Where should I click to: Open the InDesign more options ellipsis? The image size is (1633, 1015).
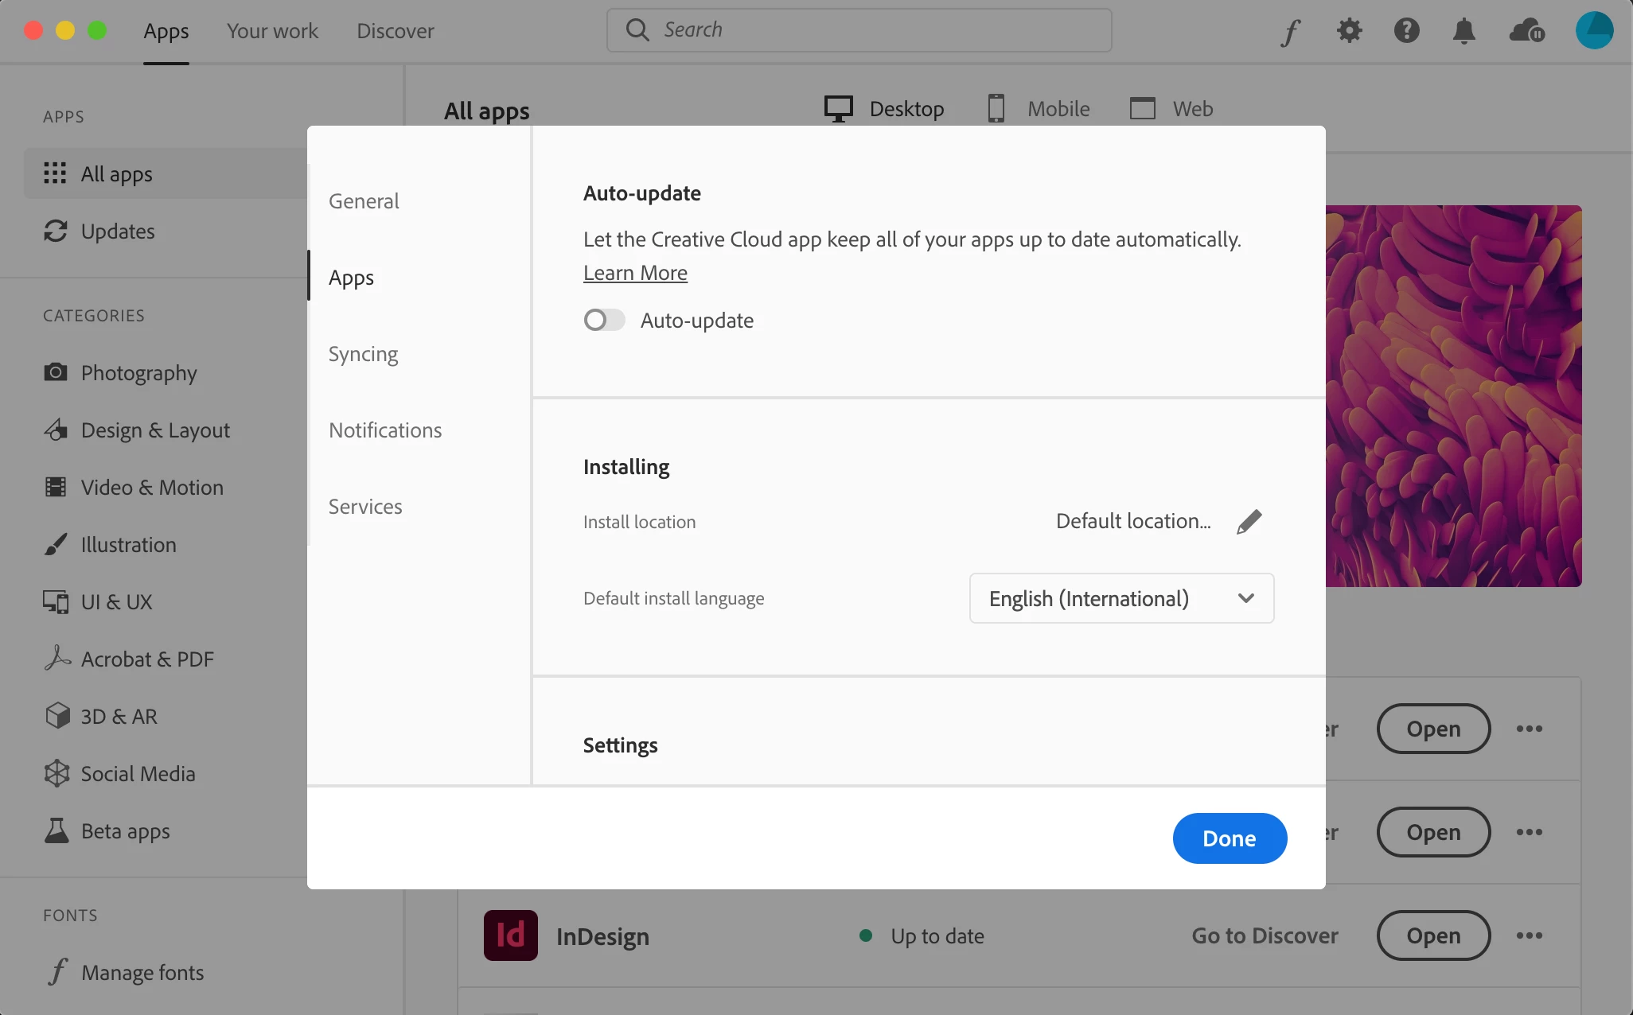pyautogui.click(x=1529, y=935)
